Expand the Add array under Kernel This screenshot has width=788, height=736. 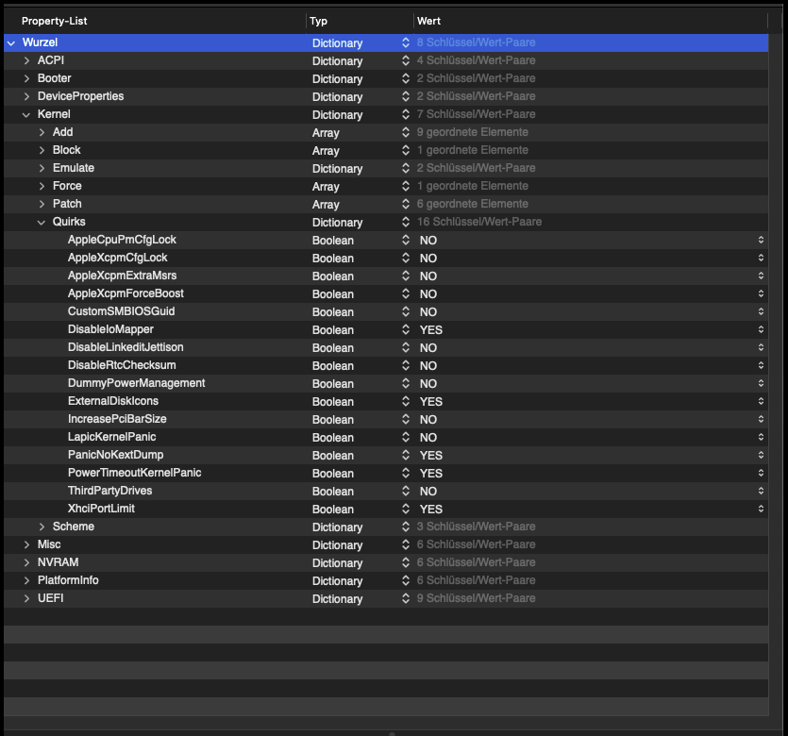click(x=42, y=133)
